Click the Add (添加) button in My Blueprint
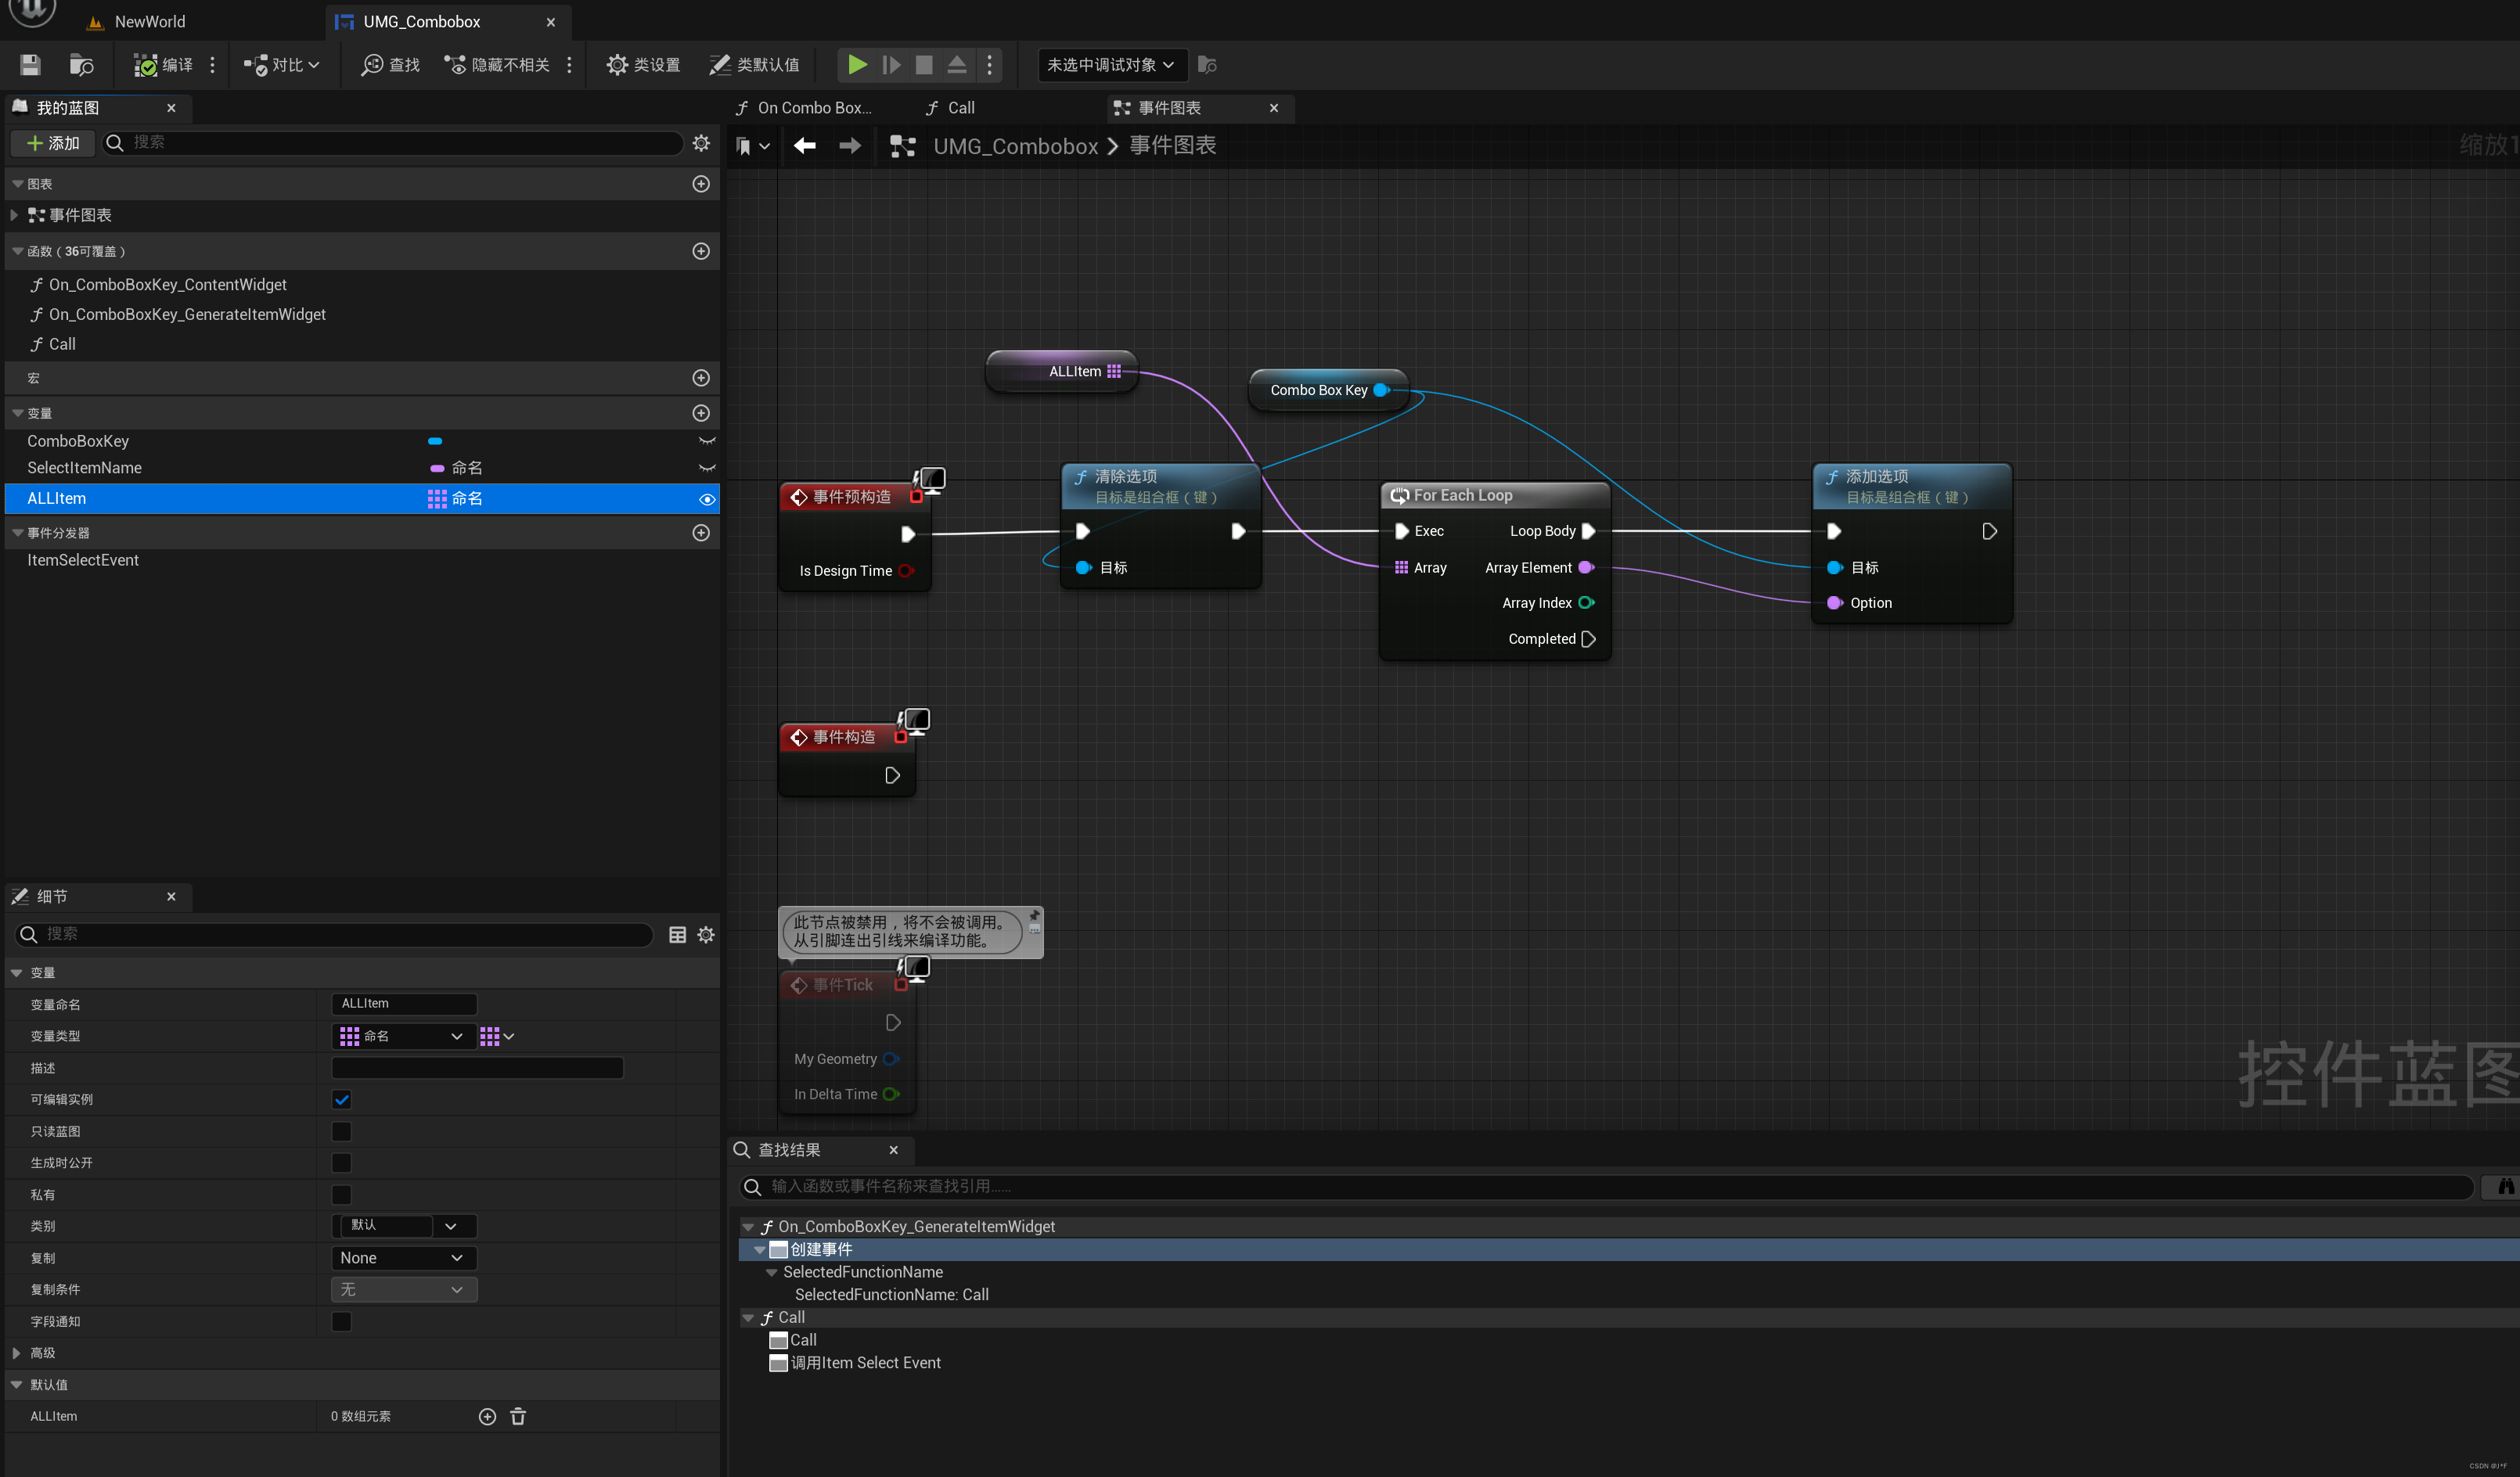 click(53, 143)
